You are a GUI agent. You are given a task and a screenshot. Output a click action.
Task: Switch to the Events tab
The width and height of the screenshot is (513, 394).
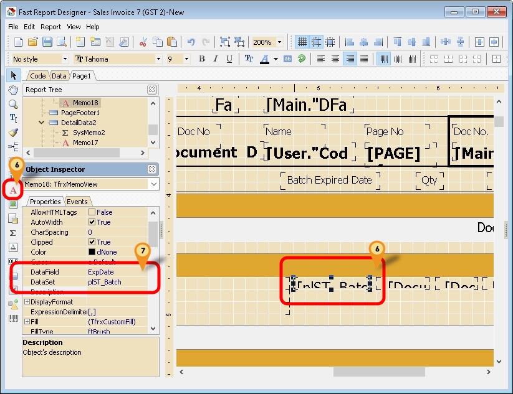[x=77, y=202]
